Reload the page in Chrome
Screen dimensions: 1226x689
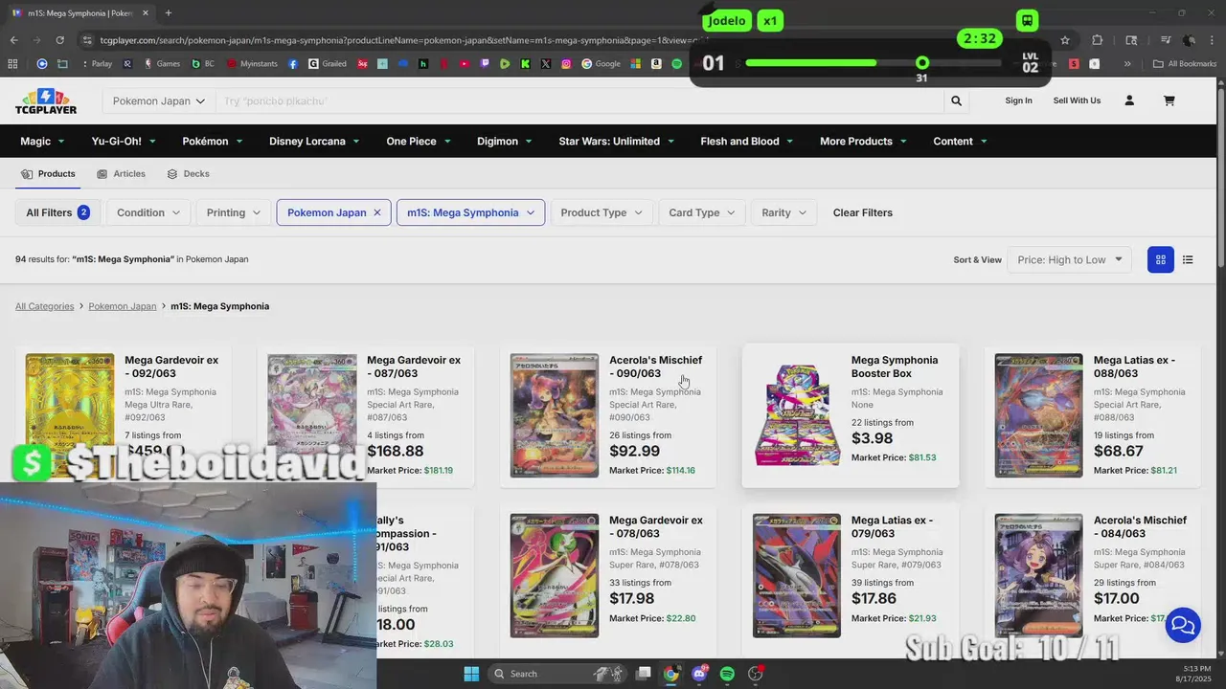coord(59,40)
